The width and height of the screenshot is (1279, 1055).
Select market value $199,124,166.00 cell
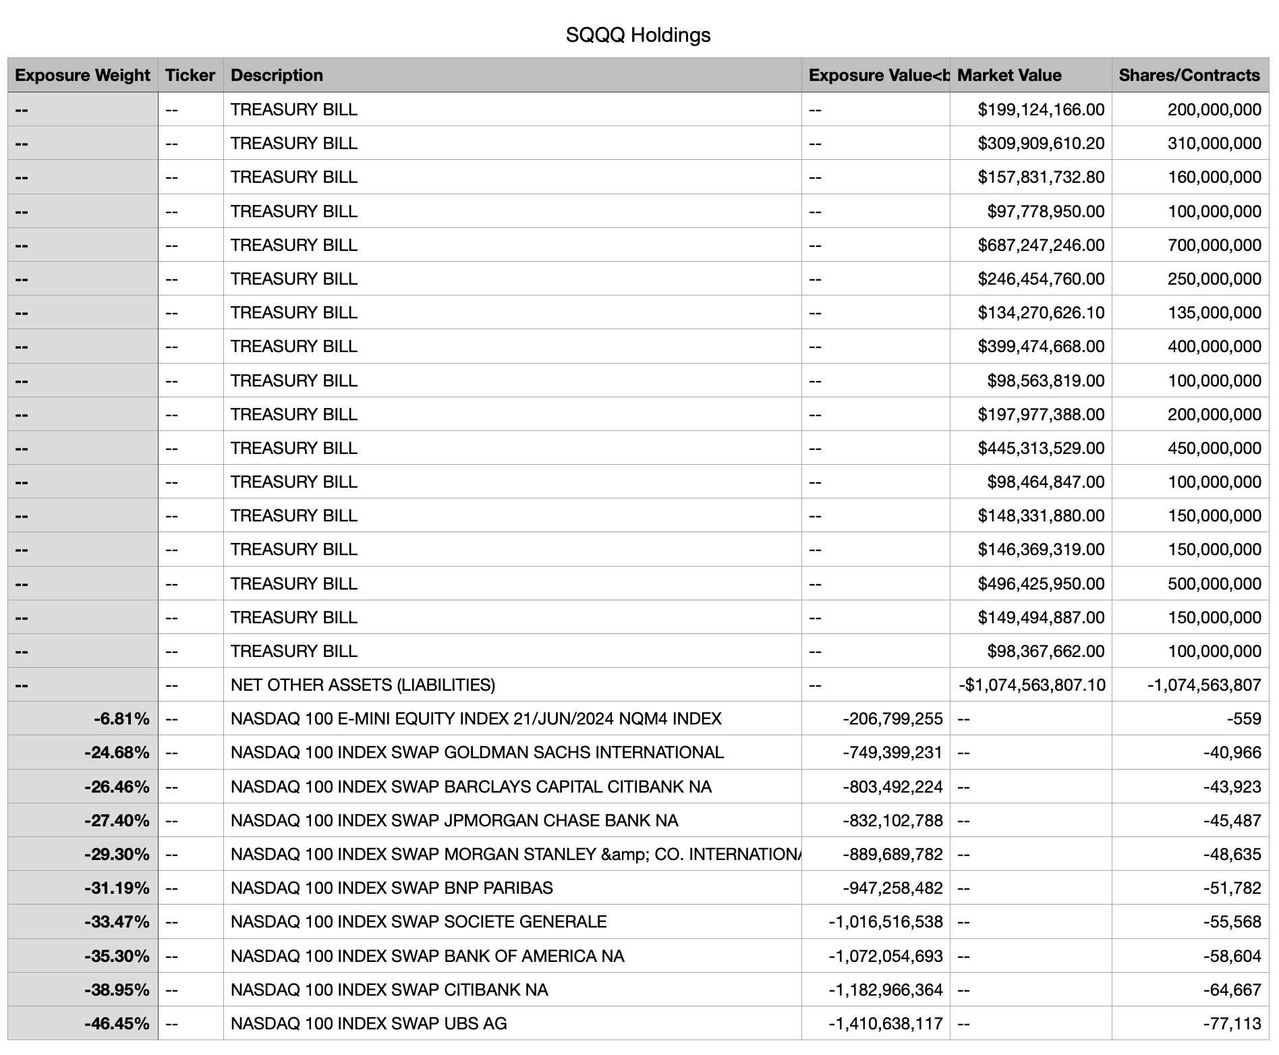(x=1031, y=109)
